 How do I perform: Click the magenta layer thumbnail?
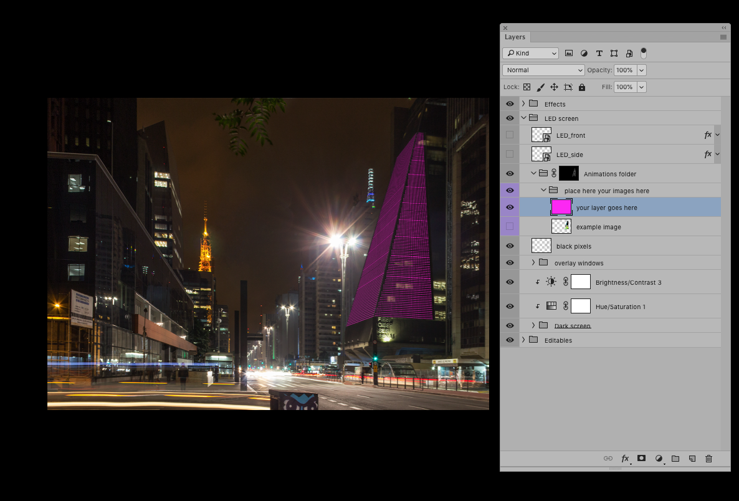click(x=561, y=208)
